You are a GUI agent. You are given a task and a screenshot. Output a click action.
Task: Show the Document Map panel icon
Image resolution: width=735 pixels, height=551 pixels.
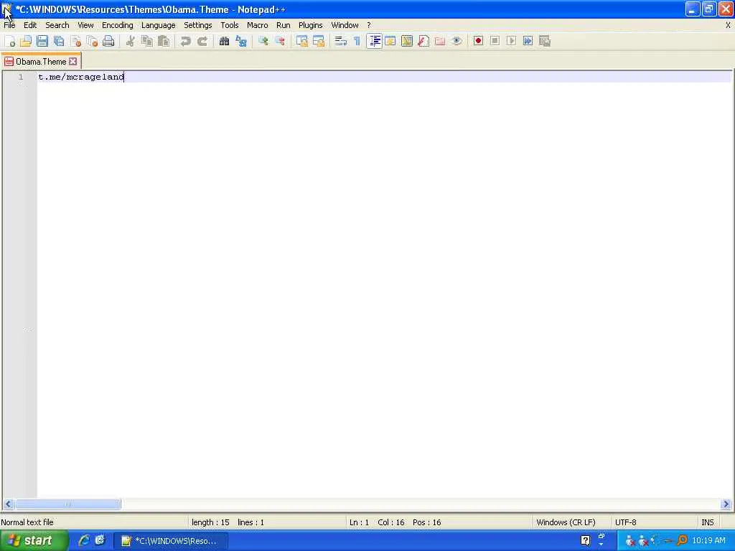(407, 41)
